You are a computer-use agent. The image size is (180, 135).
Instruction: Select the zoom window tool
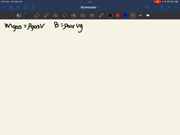[19, 15]
